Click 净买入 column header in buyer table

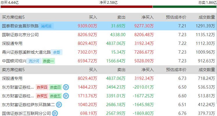point(148,17)
